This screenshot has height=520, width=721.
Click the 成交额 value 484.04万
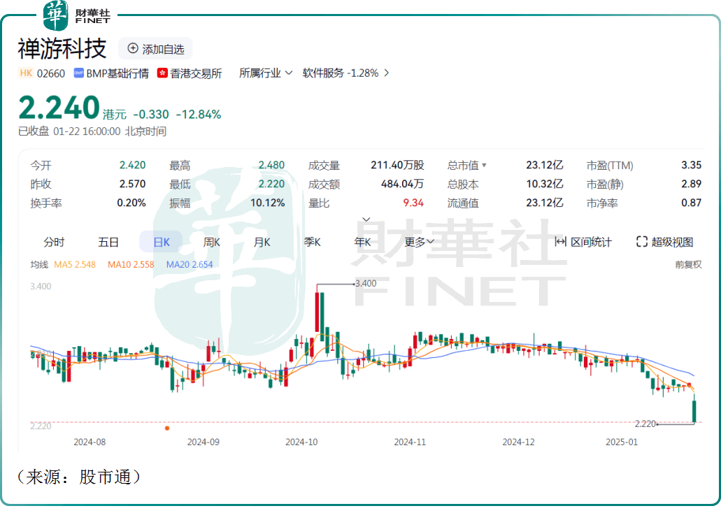point(402,185)
